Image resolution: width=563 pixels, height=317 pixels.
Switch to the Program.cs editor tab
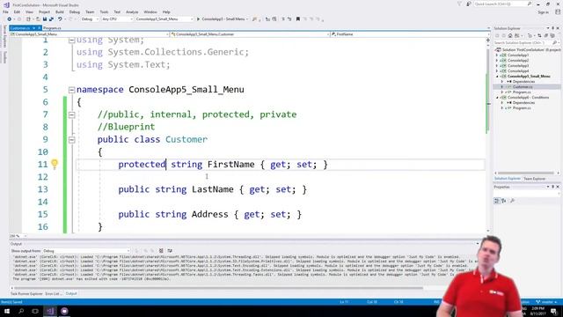pyautogui.click(x=52, y=27)
